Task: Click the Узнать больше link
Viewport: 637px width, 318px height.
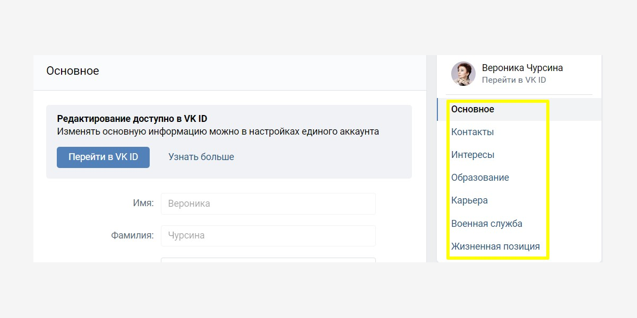Action: click(201, 157)
